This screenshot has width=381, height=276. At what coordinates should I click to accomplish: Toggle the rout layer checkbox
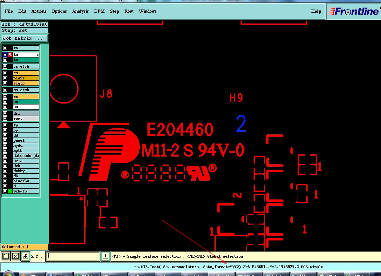coord(5,118)
